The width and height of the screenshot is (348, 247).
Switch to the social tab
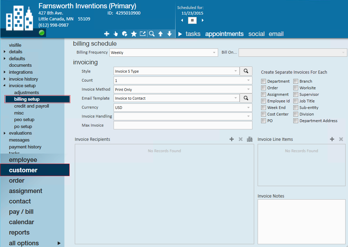tap(256, 34)
